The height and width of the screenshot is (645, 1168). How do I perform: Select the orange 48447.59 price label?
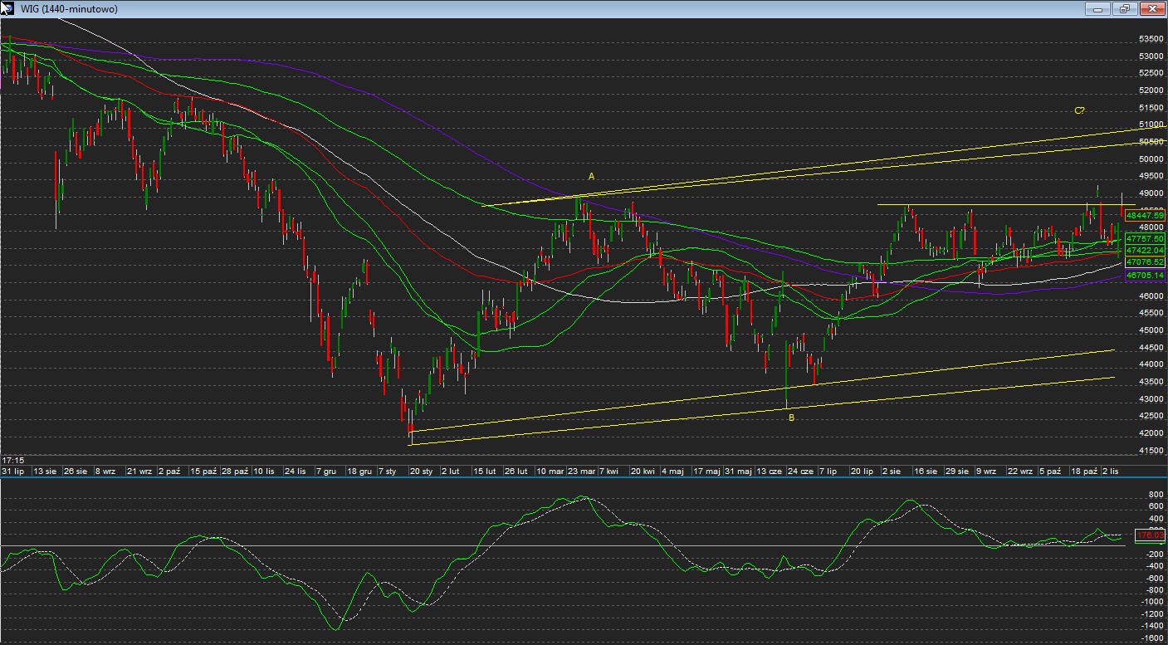click(x=1145, y=215)
